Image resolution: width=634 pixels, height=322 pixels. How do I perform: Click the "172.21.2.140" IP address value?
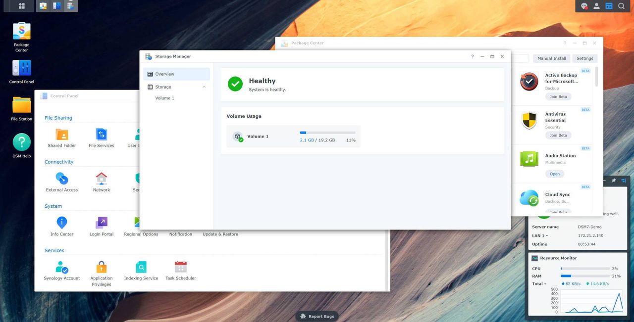tap(590, 236)
